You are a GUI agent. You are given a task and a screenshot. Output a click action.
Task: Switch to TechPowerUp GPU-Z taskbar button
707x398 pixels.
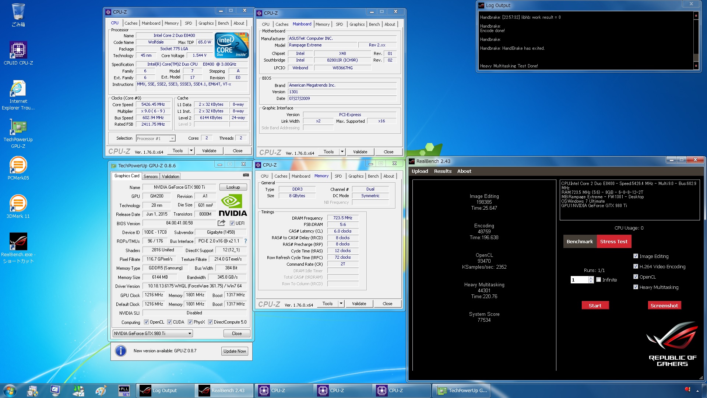(x=461, y=391)
